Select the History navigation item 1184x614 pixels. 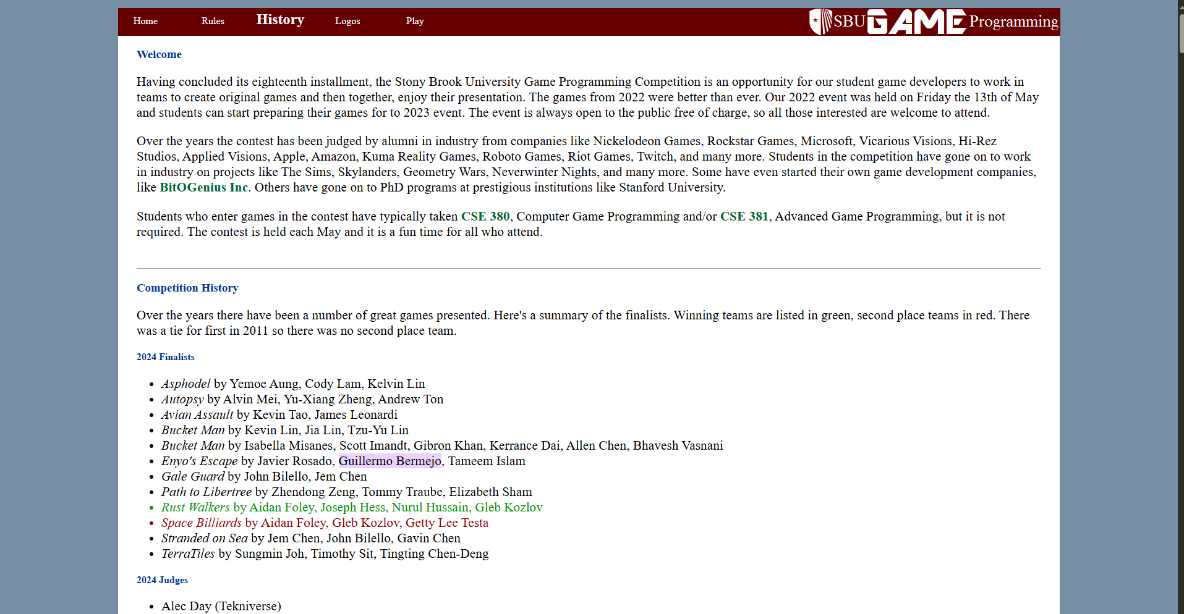pyautogui.click(x=280, y=20)
